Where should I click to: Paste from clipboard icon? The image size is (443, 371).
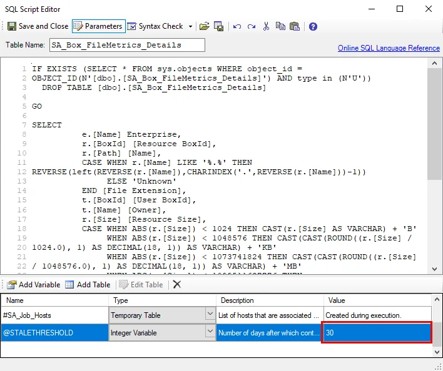pos(295,26)
